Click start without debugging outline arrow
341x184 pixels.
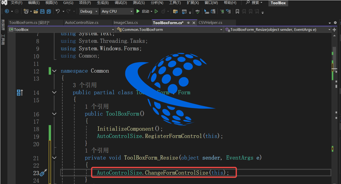click(x=156, y=11)
